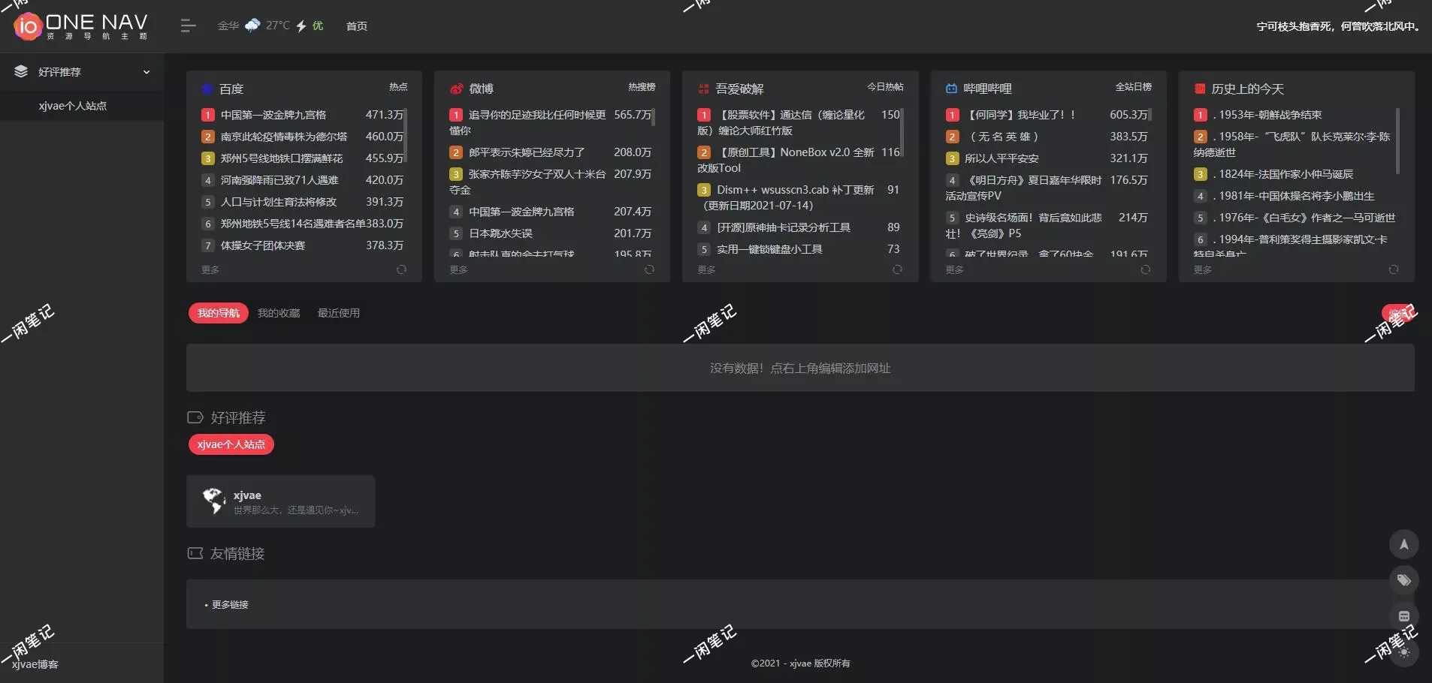Screen dimensions: 1432x683
Task: Refresh the 微博 hot search panel
Action: click(x=649, y=269)
